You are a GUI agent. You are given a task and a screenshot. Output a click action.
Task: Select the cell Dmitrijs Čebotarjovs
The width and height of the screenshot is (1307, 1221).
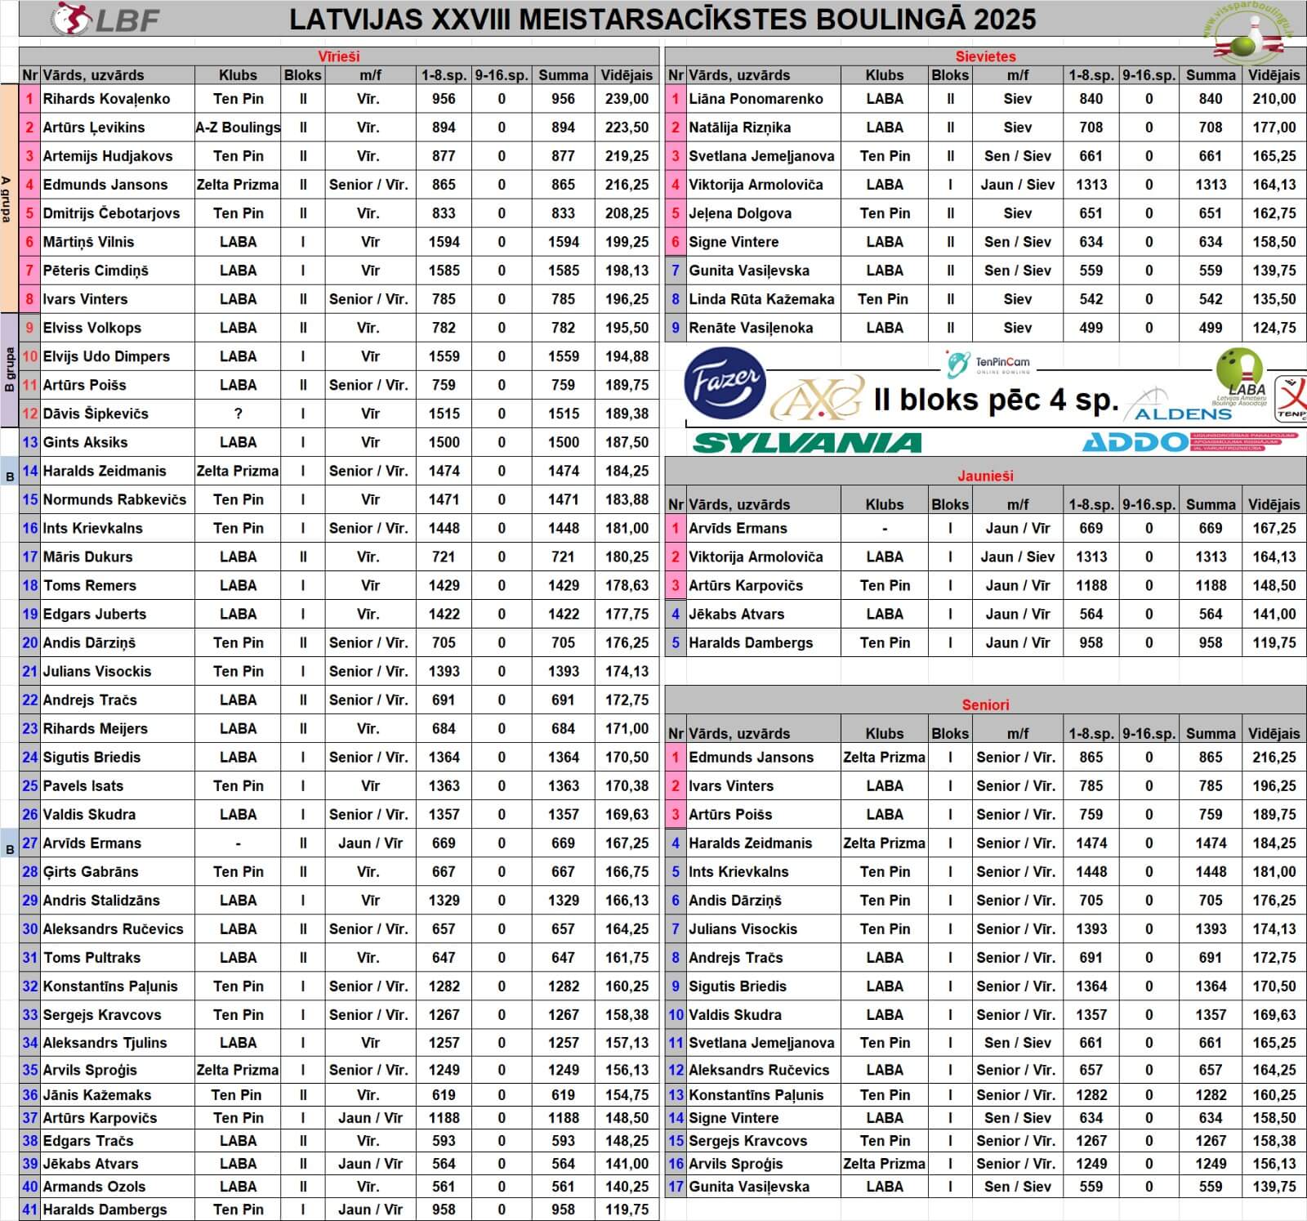click(x=118, y=213)
